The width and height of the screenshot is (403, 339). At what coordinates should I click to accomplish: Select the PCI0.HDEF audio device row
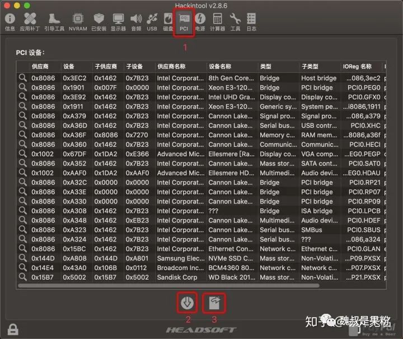pyautogui.click(x=201, y=220)
